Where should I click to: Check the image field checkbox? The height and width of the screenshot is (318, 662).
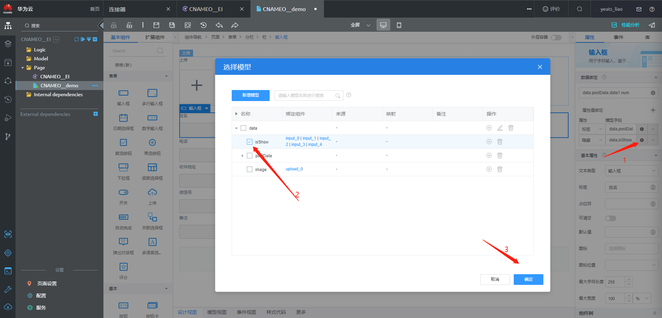pyautogui.click(x=250, y=169)
